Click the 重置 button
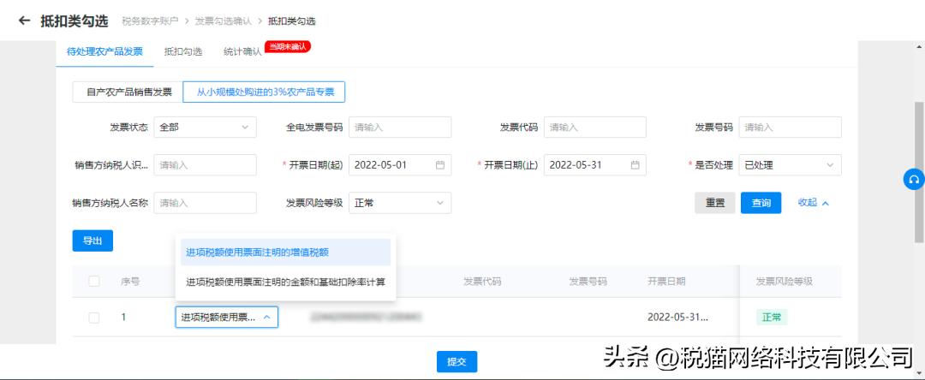 [x=715, y=203]
